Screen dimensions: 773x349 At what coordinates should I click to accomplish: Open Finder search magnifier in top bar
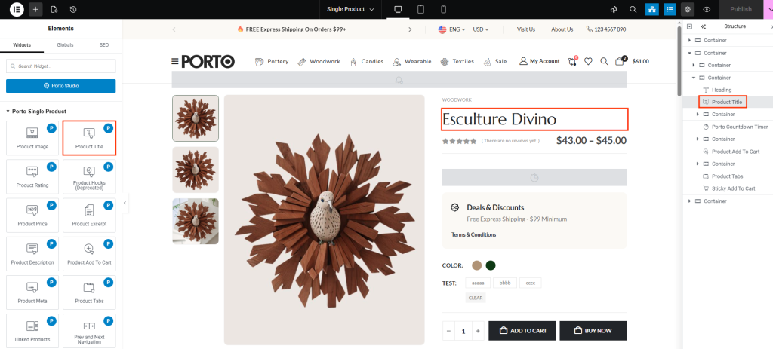pyautogui.click(x=633, y=9)
